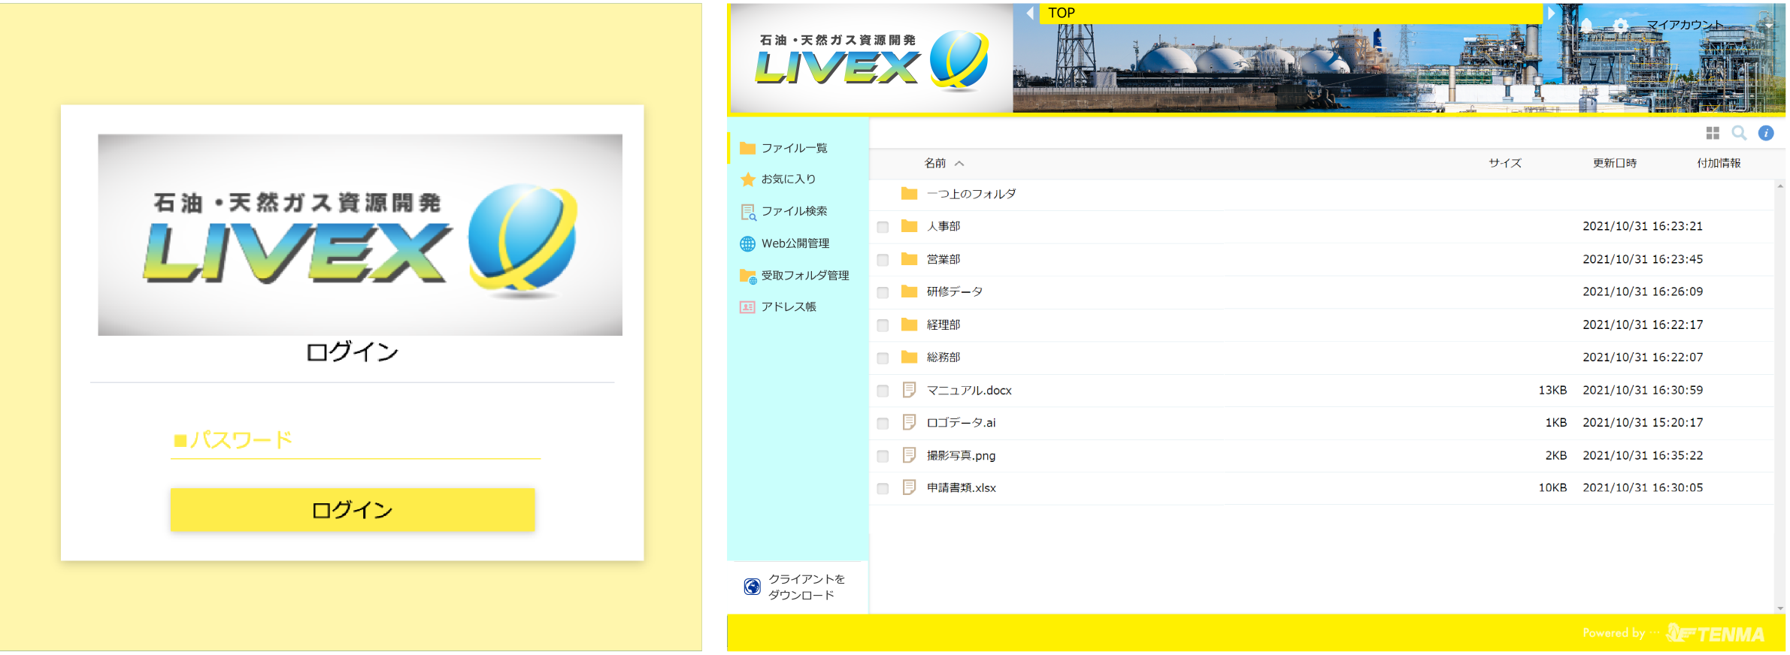This screenshot has height=655, width=1790.
Task: Click the file list scrollbar down arrow
Action: coord(1779,608)
